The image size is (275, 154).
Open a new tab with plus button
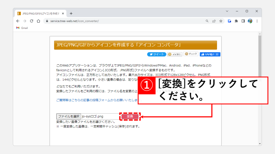71,13
